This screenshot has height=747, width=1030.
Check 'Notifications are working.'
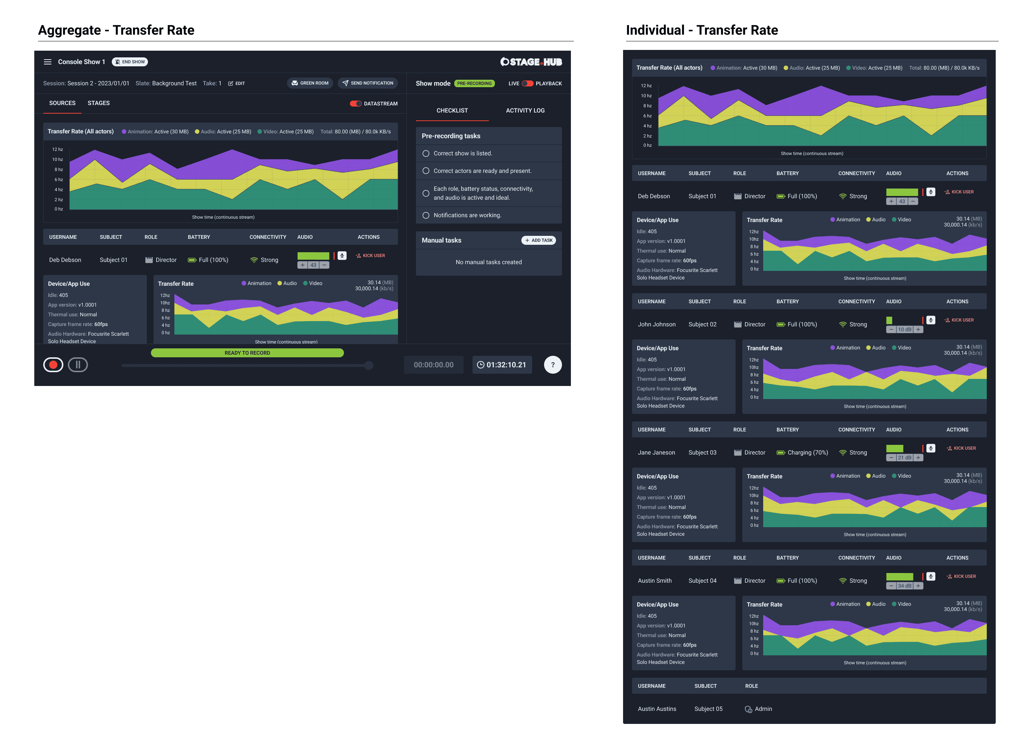tap(426, 215)
